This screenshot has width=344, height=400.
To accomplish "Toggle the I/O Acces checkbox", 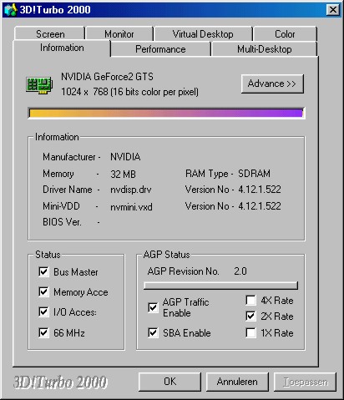I will point(43,311).
